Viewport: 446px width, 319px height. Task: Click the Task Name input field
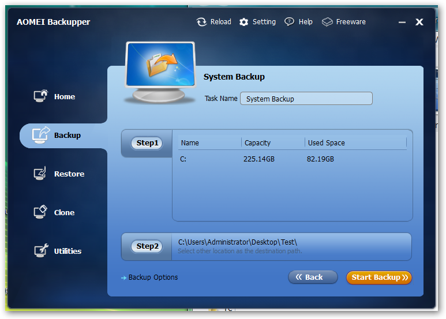(306, 99)
